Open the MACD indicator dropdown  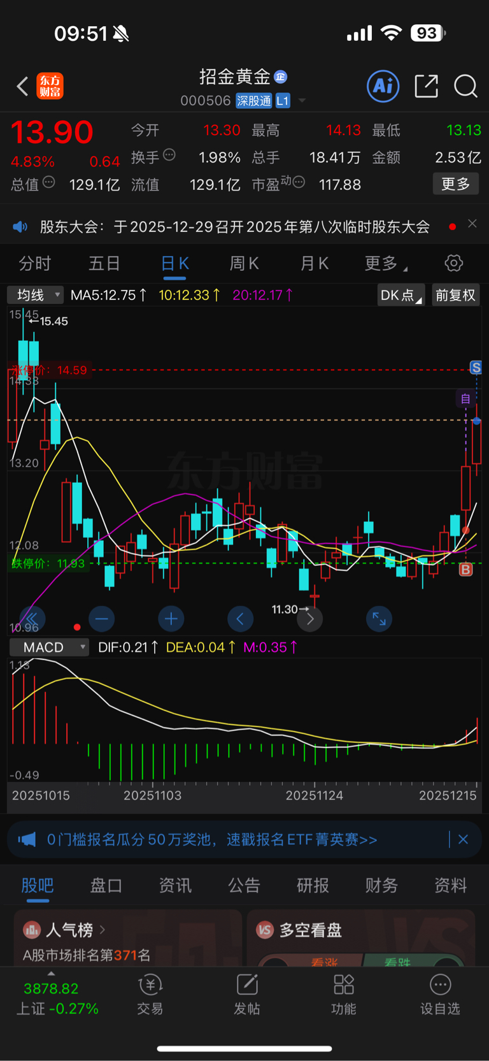point(49,647)
